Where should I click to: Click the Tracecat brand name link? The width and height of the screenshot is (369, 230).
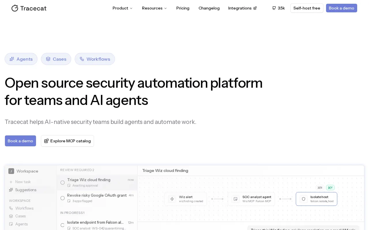(x=33, y=8)
